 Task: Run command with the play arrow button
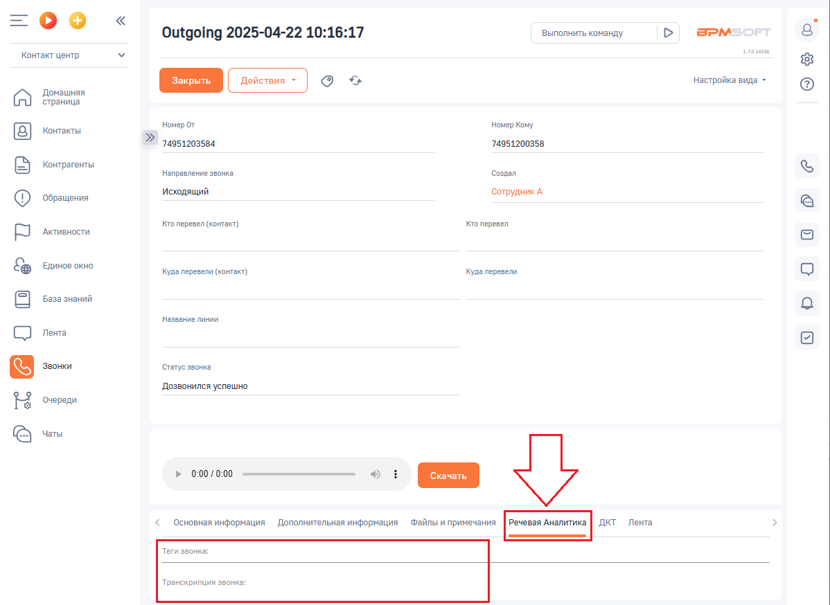click(x=669, y=33)
